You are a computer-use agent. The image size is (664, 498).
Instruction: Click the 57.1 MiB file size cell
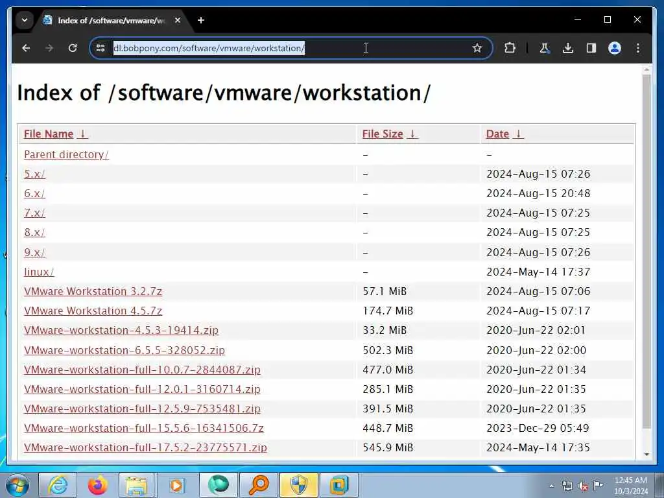pyautogui.click(x=385, y=291)
